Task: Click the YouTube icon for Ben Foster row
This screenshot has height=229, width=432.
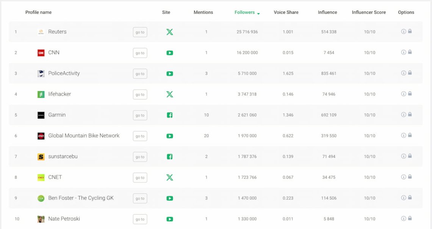Action: (x=170, y=198)
